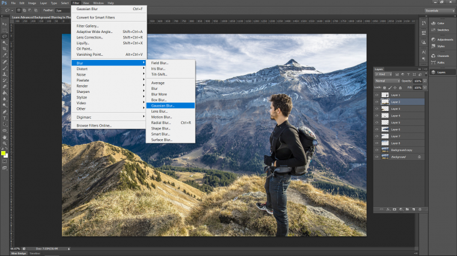Expand the Stylize submenu
The image size is (457, 256).
pyautogui.click(x=109, y=97)
